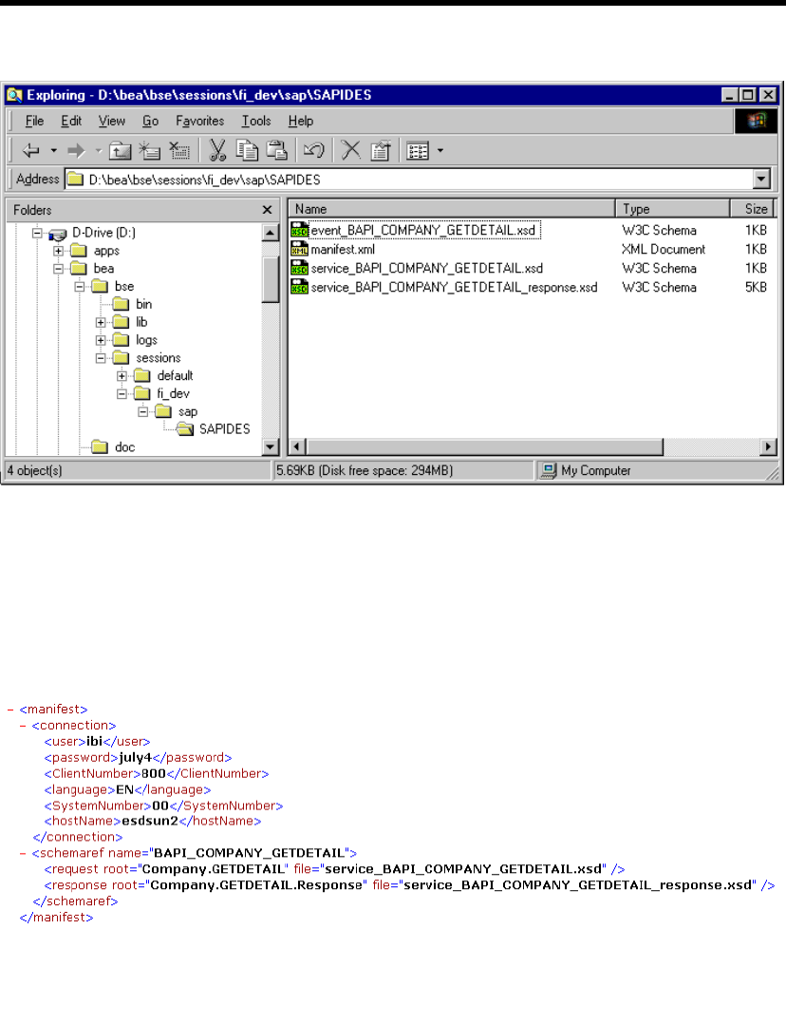Click the file list scroll right arrow
Viewport: 786px width, 1023px height.
[x=768, y=447]
